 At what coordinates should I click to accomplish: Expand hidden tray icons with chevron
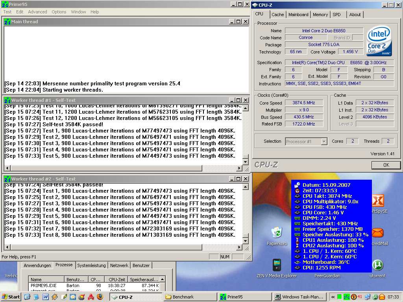[333, 297]
